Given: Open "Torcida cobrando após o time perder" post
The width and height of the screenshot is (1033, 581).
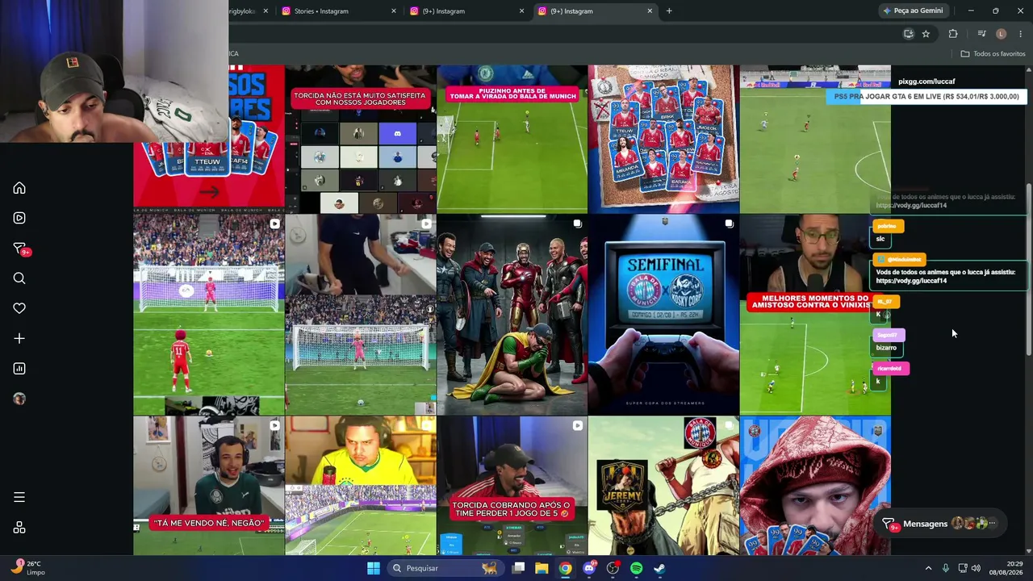Looking at the screenshot, I should (512, 486).
